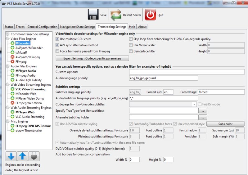The width and height of the screenshot is (248, 175).
Task: Click green icon beside MPlayer Video Dump
Action: tap(12, 98)
